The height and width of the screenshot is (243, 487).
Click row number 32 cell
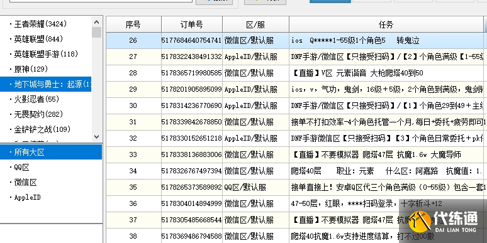[x=133, y=139]
